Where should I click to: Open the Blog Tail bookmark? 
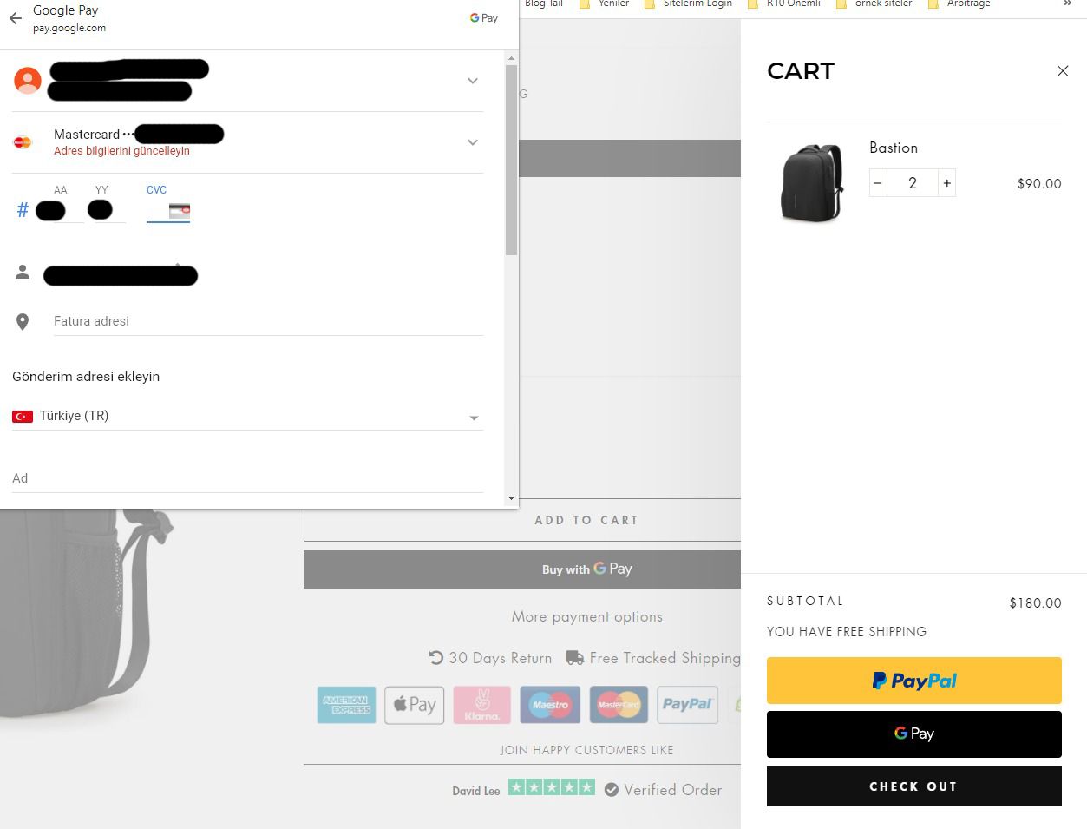tap(544, 4)
